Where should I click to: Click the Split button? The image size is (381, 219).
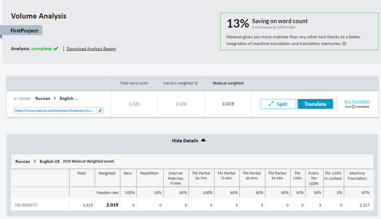(x=277, y=104)
